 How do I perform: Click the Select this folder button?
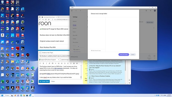point(124,54)
